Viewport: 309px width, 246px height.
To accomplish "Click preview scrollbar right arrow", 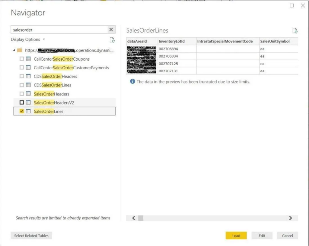I will 290,218.
